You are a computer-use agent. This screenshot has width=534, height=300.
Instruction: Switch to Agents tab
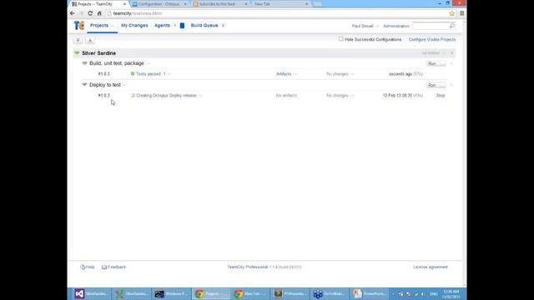[162, 26]
